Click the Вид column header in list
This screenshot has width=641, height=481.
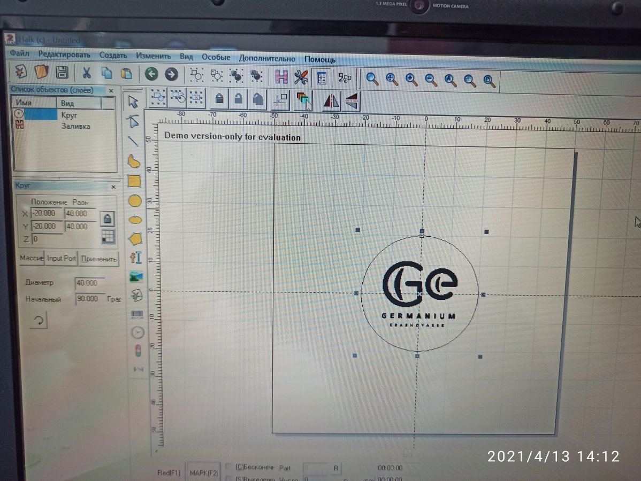point(79,103)
